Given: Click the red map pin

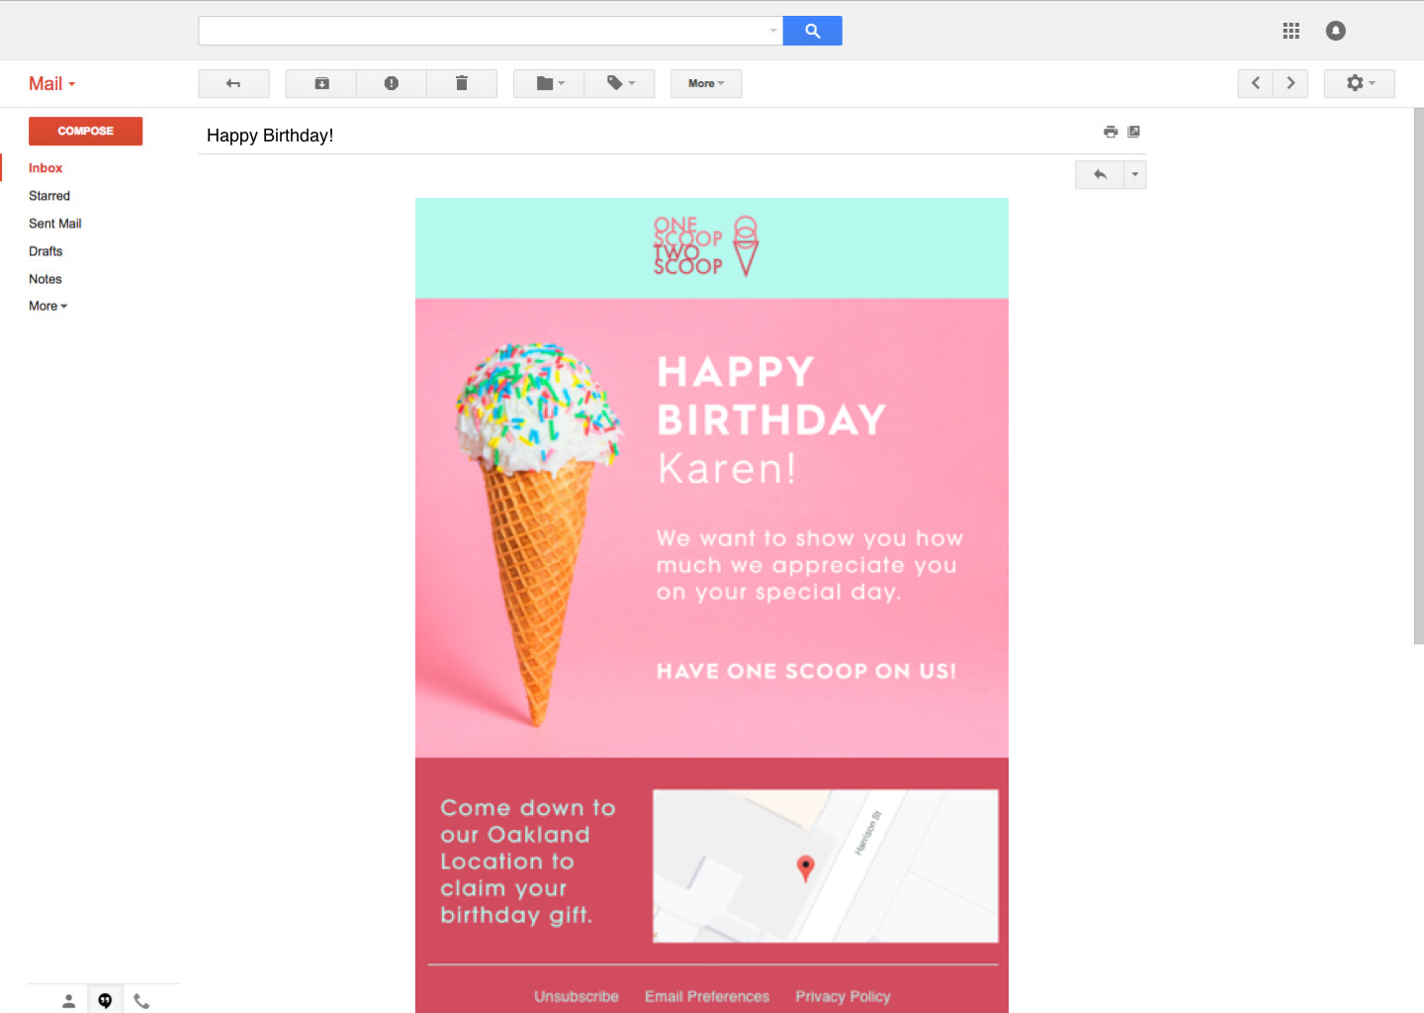Looking at the screenshot, I should pyautogui.click(x=806, y=868).
